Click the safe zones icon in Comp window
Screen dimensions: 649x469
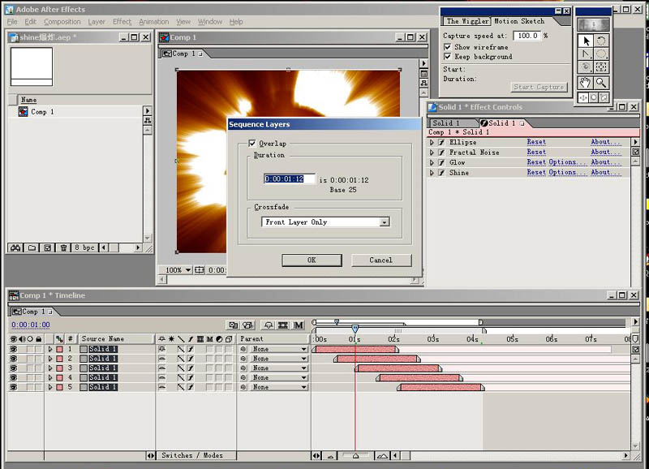[200, 270]
